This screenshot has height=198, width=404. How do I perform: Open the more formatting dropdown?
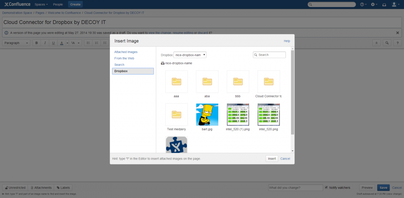(x=76, y=43)
